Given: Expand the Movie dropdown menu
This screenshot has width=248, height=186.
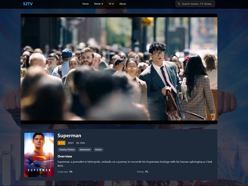Looking at the screenshot, I should (x=98, y=4).
